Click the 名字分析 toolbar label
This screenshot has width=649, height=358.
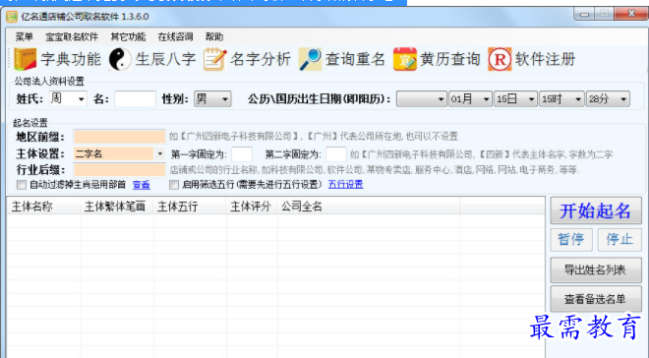point(261,59)
